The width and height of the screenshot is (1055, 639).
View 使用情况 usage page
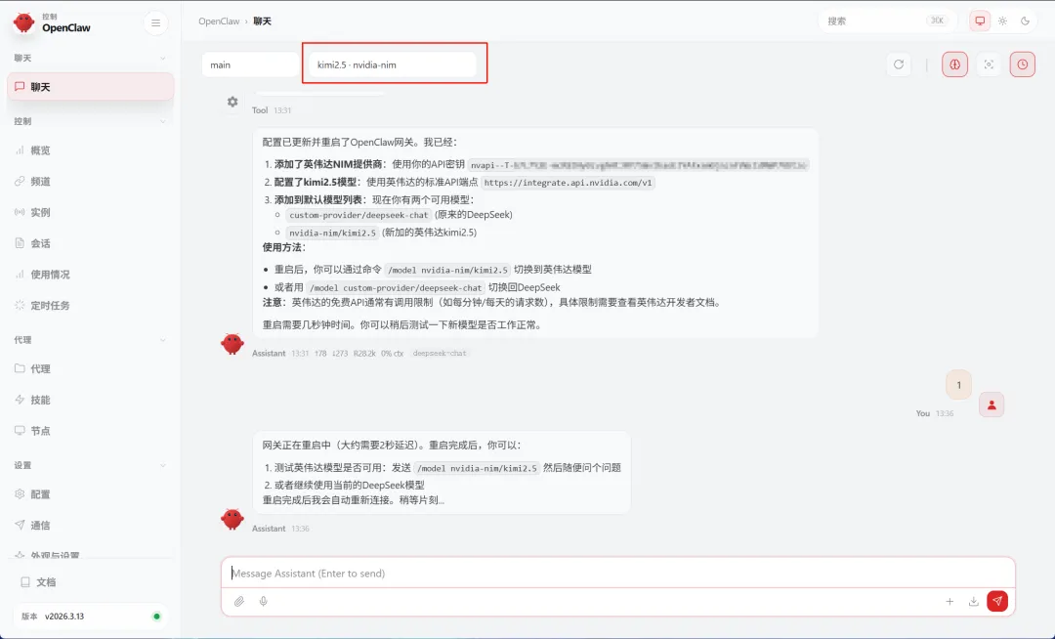click(91, 274)
